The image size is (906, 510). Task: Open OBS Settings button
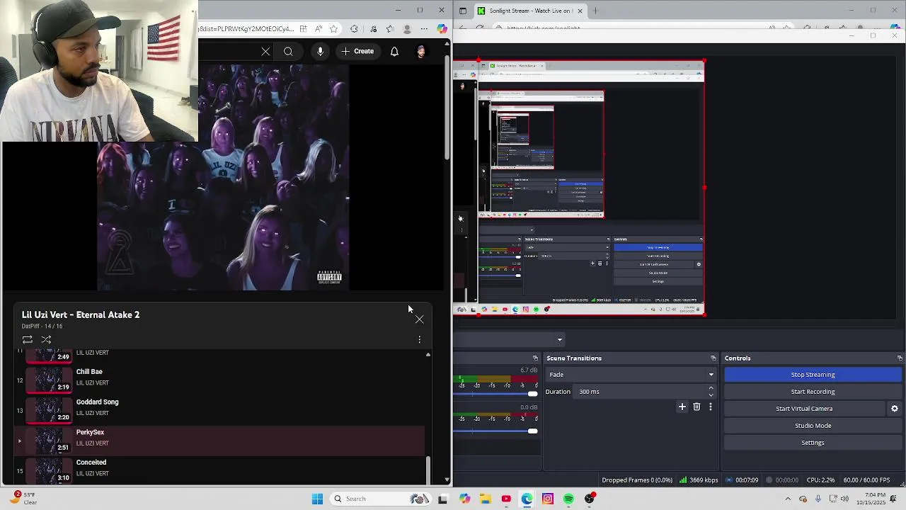tap(813, 443)
